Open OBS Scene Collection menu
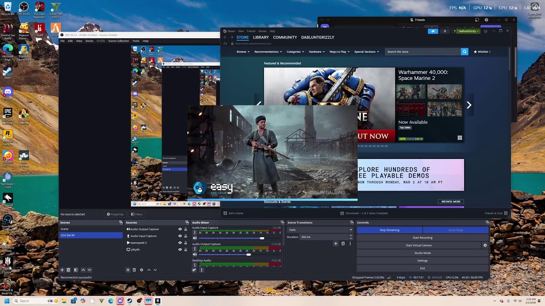The image size is (545, 306). coord(118,41)
